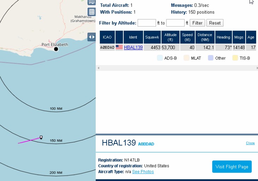
Task: Click the aircraft marker on map
Action: (x=41, y=137)
